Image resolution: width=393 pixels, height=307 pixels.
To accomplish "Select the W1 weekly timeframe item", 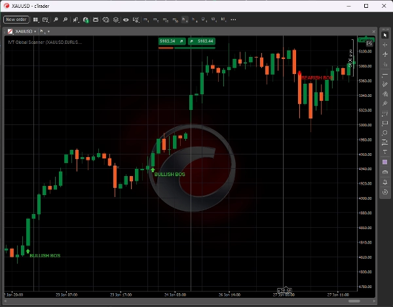I will (214, 20).
